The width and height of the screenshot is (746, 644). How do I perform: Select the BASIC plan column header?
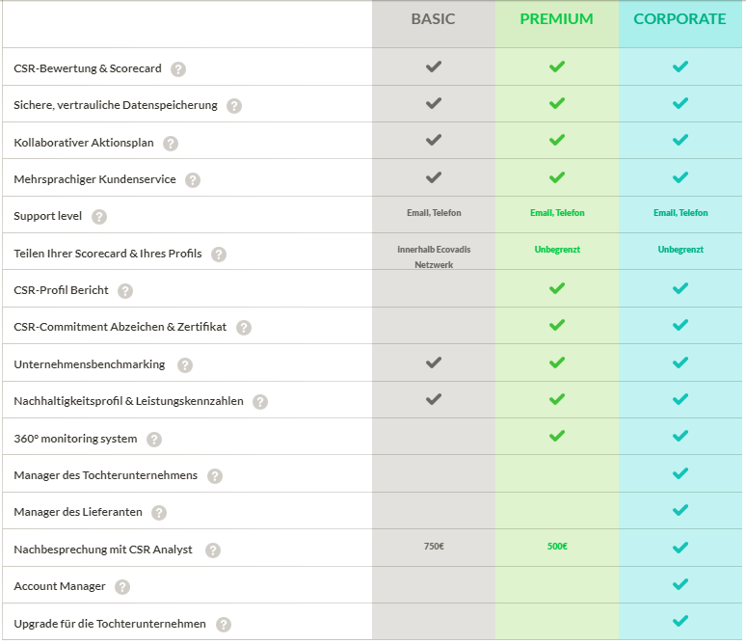coord(433,19)
